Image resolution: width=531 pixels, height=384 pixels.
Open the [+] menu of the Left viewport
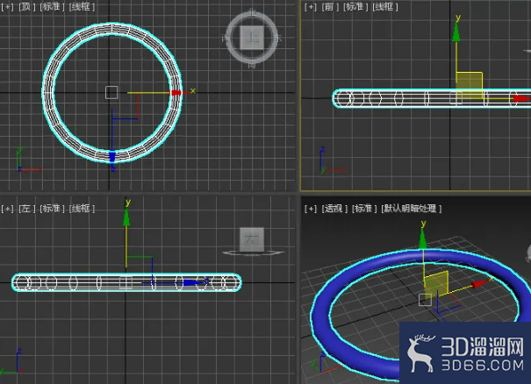(7, 209)
